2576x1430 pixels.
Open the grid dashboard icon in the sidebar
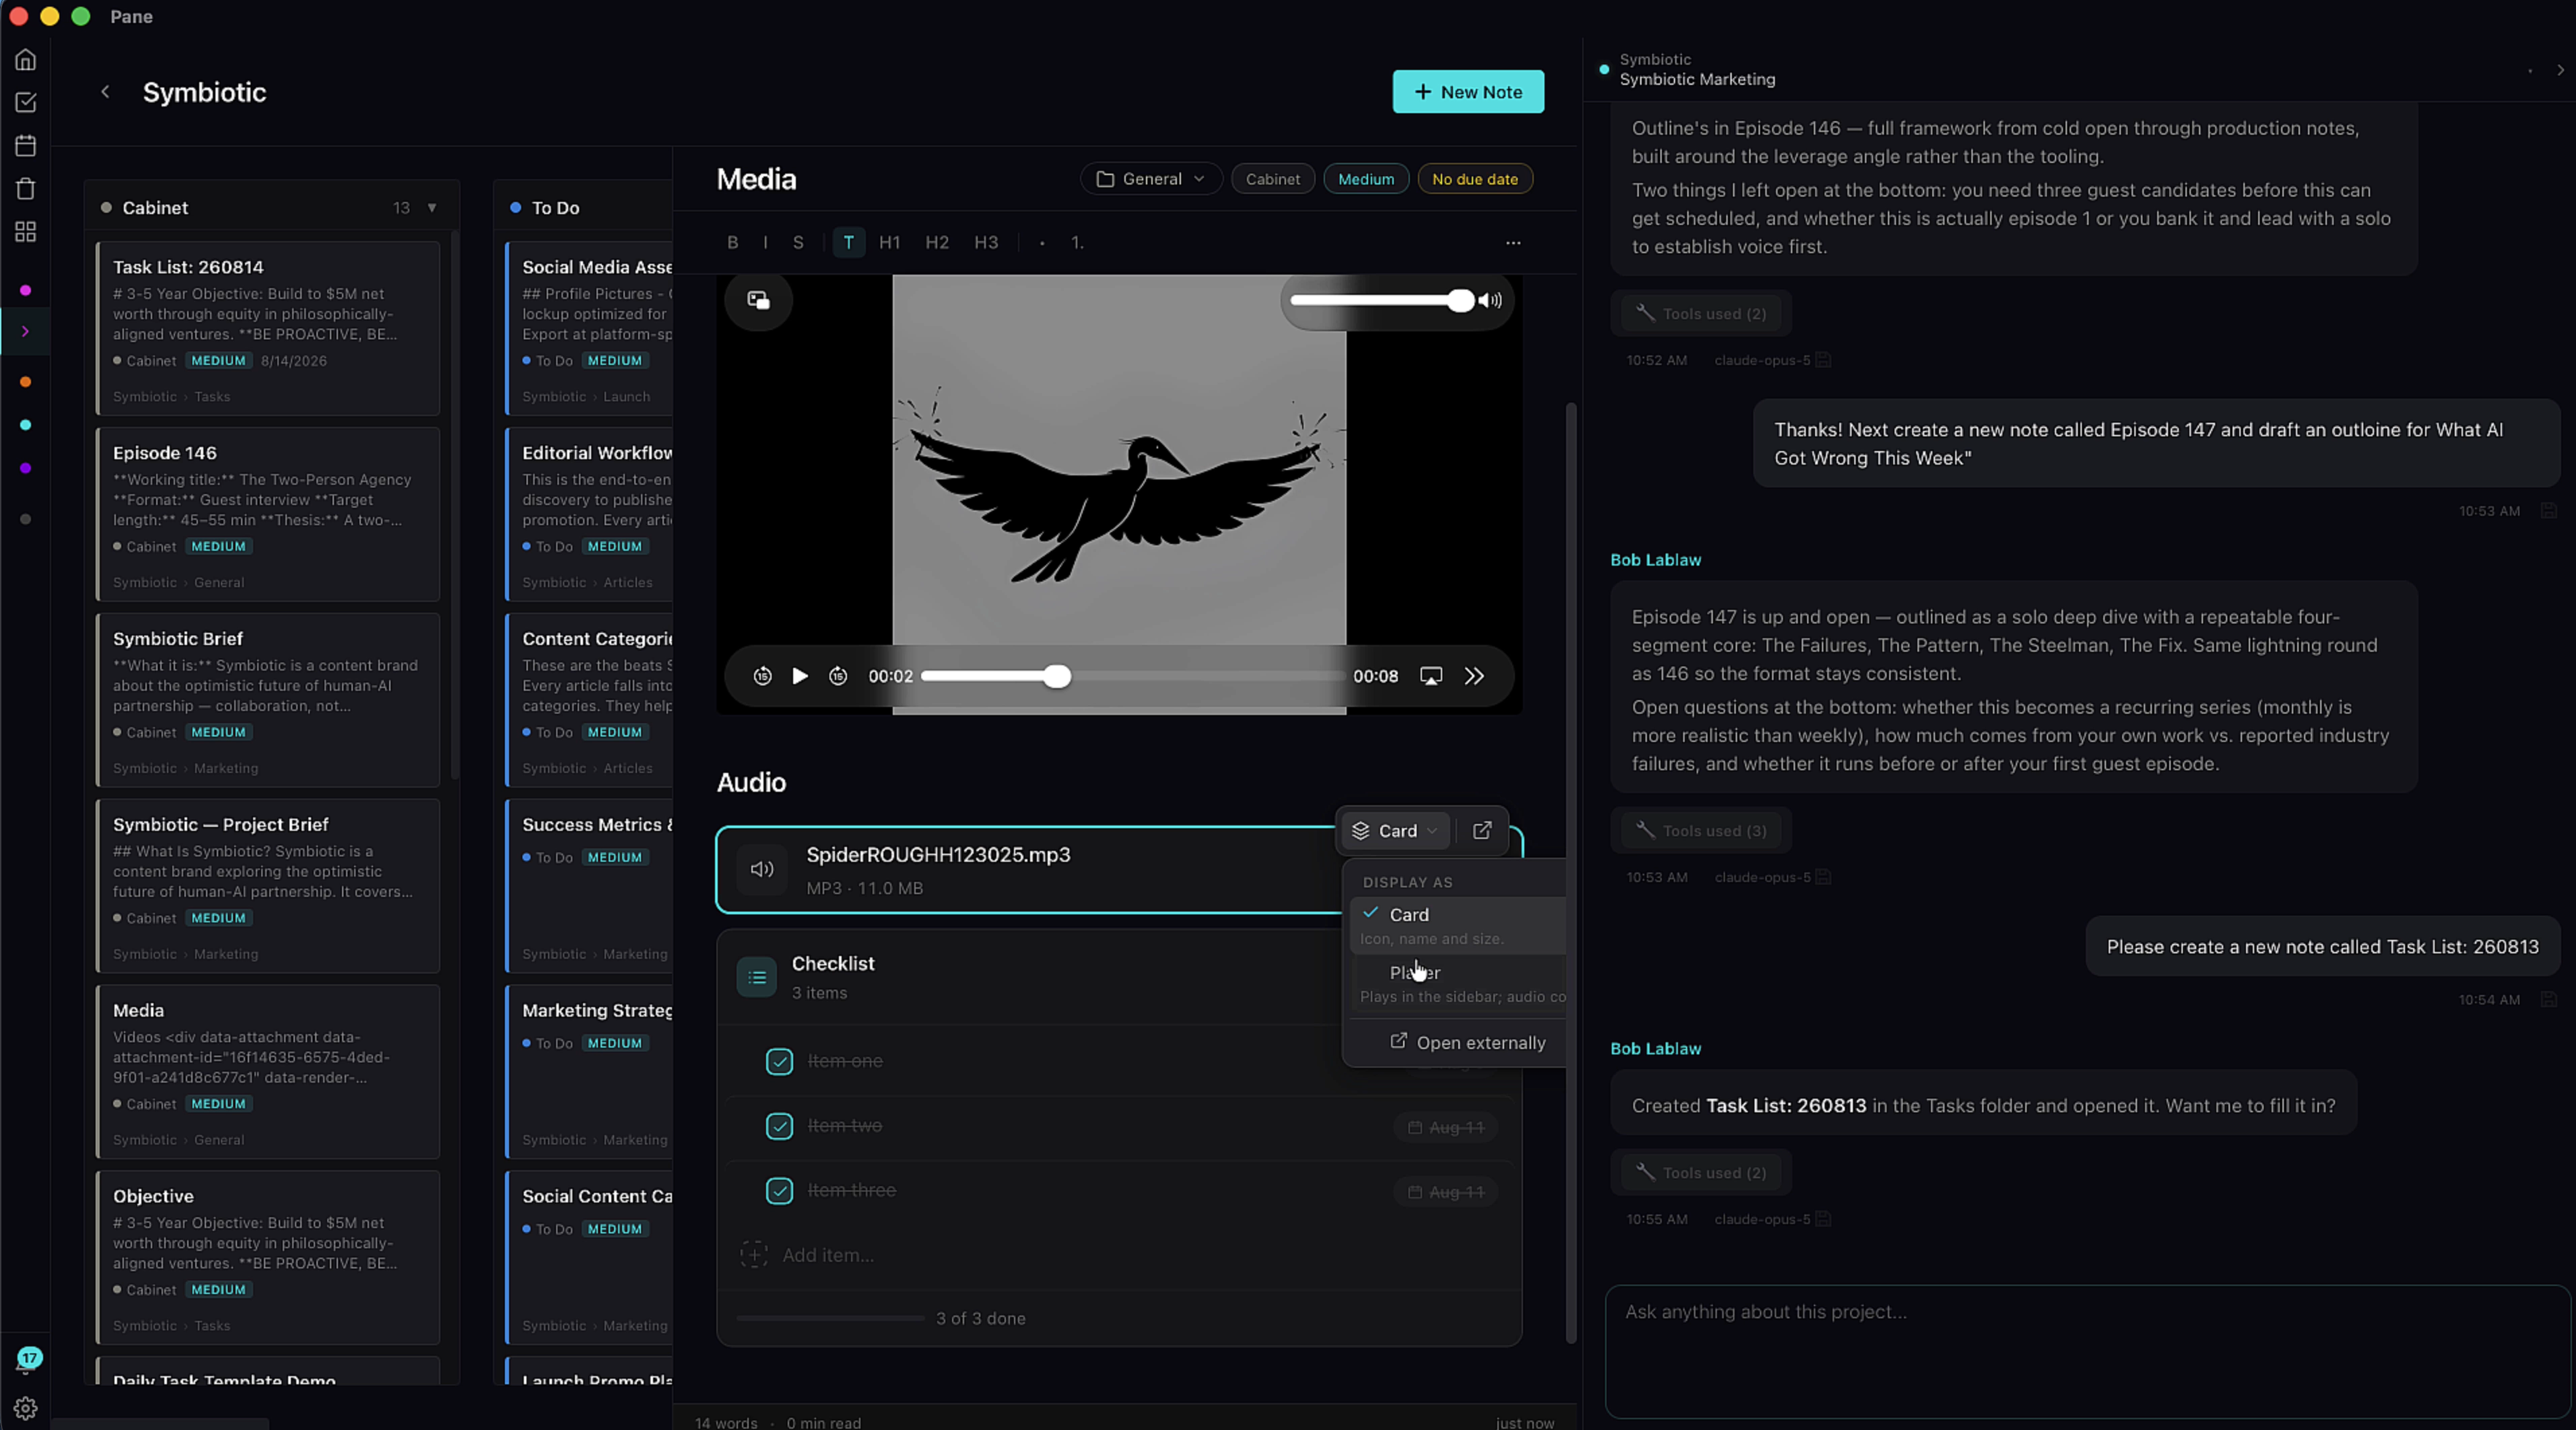click(26, 231)
